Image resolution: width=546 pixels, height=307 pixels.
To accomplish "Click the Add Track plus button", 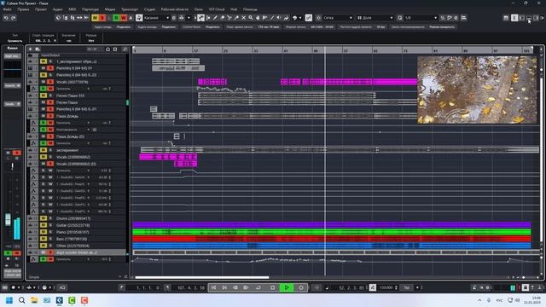I will (x=31, y=49).
